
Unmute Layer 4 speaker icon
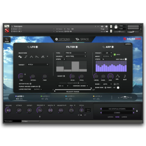point(94,99)
